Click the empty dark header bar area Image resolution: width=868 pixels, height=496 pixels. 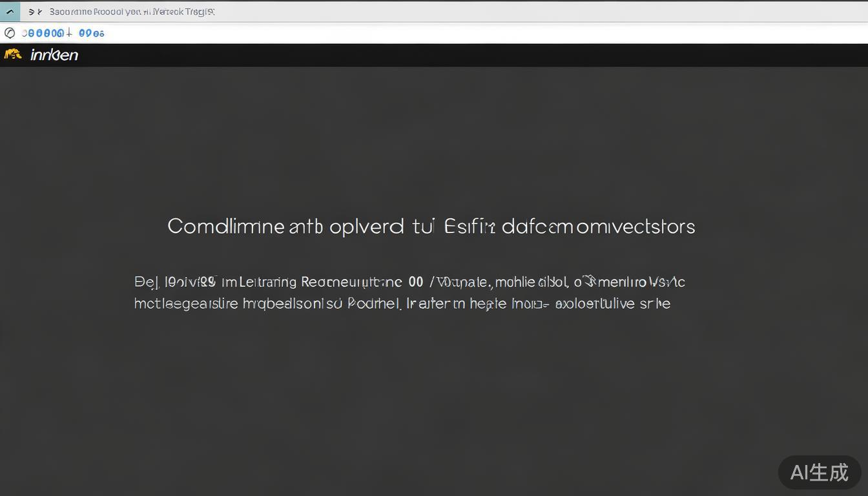[x=452, y=55]
